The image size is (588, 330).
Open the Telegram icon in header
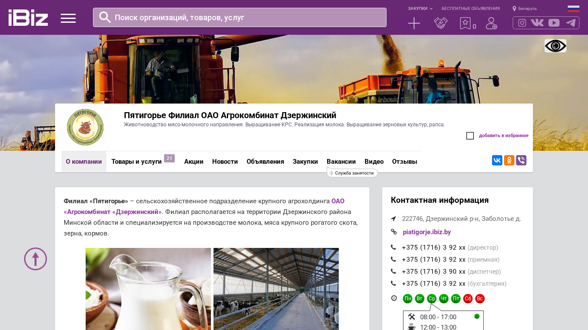(x=571, y=23)
